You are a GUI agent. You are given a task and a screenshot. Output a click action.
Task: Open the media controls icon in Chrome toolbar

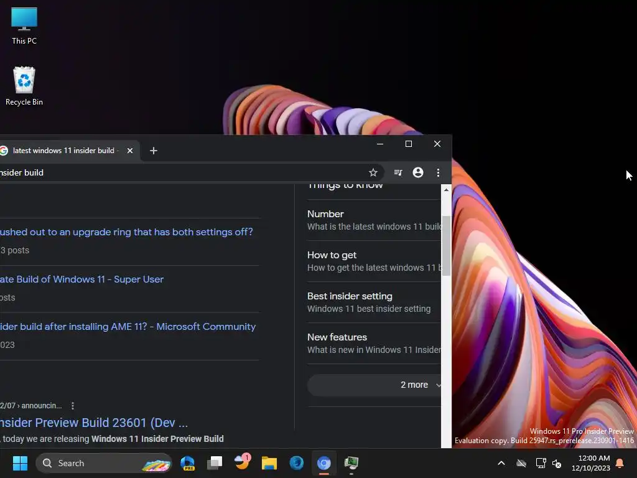tap(398, 172)
